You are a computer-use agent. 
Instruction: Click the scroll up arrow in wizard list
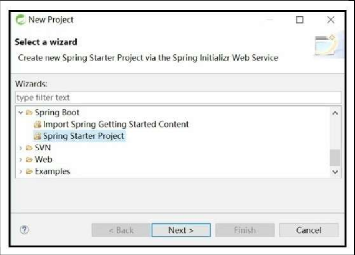(x=335, y=113)
